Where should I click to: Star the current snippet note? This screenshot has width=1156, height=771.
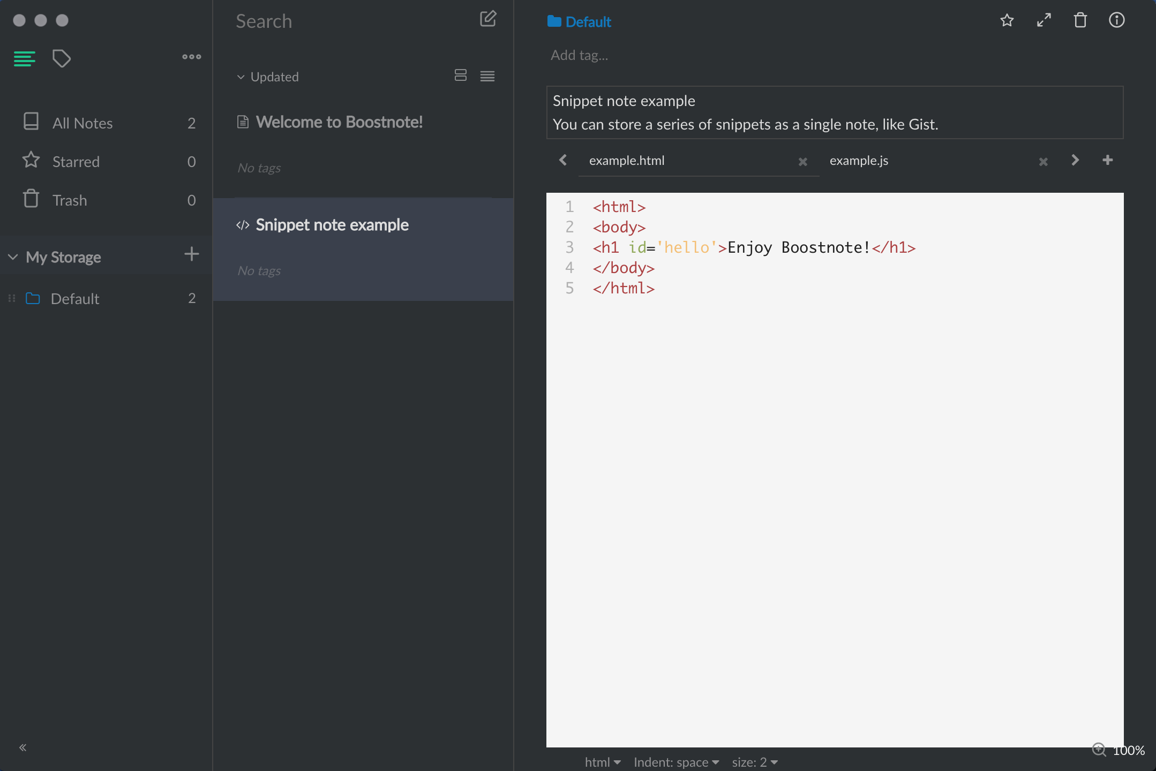pyautogui.click(x=1007, y=20)
